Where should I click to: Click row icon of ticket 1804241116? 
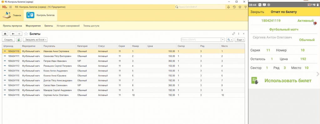(5, 80)
